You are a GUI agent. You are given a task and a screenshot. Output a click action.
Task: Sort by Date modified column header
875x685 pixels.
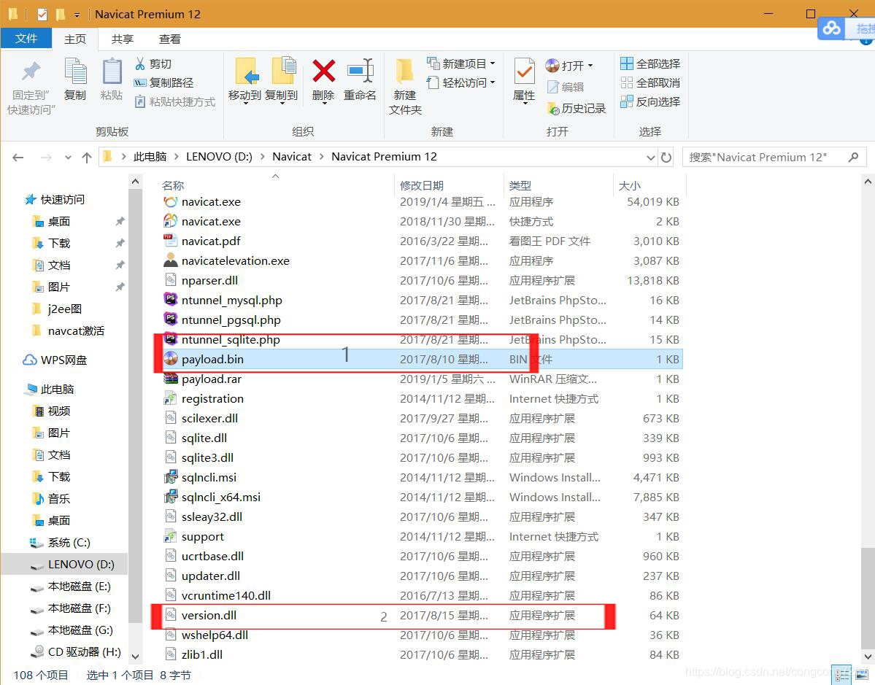pyautogui.click(x=422, y=185)
